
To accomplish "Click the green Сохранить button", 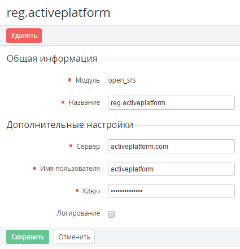I will coord(28,237).
